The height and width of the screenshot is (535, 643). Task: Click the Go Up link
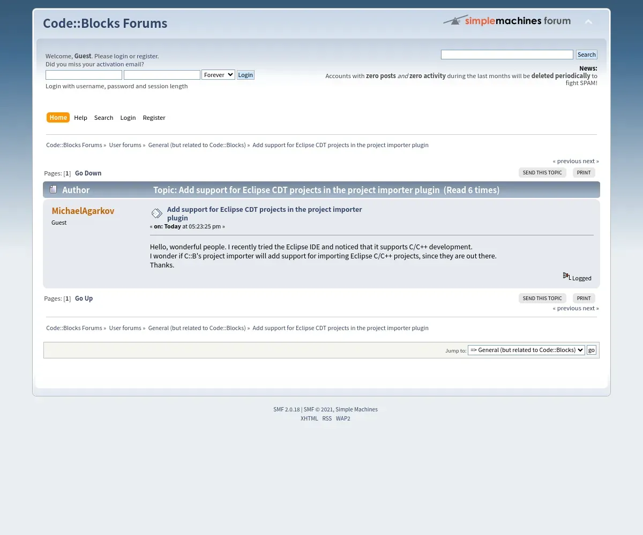point(84,299)
